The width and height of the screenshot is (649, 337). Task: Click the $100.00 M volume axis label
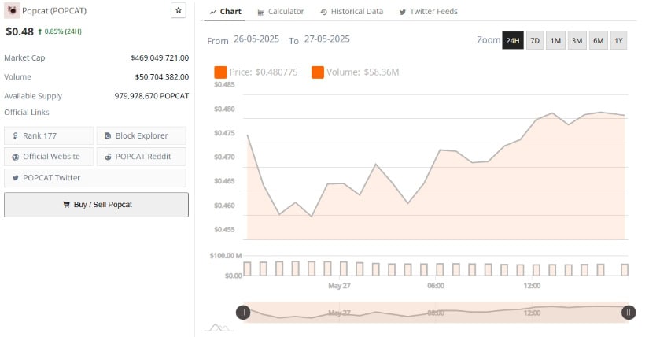pos(226,256)
